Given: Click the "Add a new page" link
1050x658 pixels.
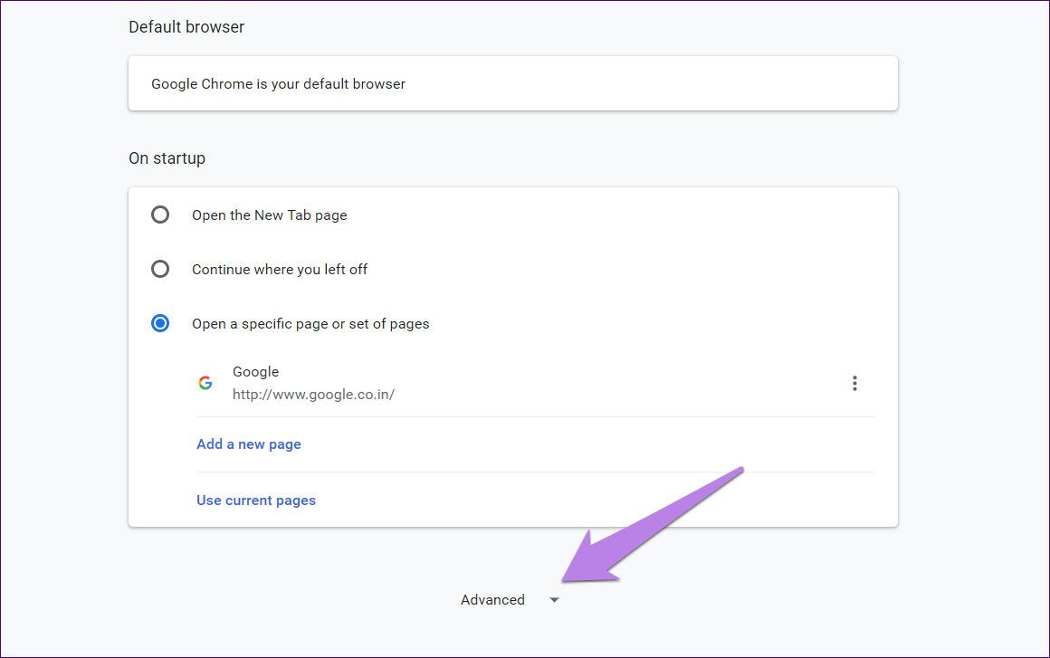Looking at the screenshot, I should click(249, 444).
